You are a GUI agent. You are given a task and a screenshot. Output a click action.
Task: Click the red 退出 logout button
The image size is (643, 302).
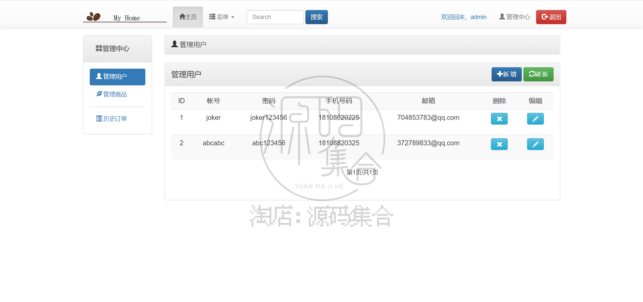551,17
